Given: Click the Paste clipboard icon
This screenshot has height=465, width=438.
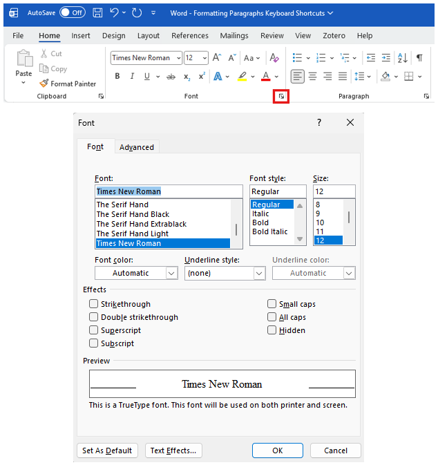Looking at the screenshot, I should (x=25, y=58).
